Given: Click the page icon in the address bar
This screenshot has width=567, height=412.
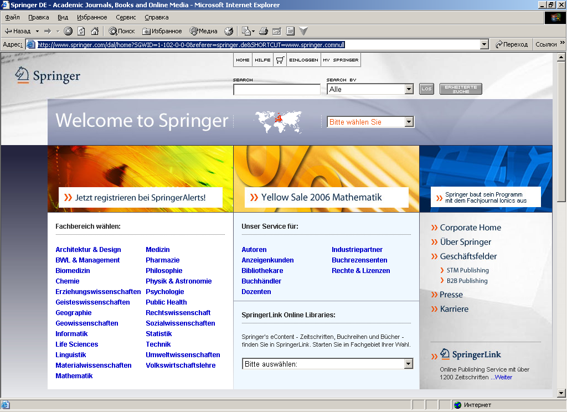Looking at the screenshot, I should [x=31, y=44].
